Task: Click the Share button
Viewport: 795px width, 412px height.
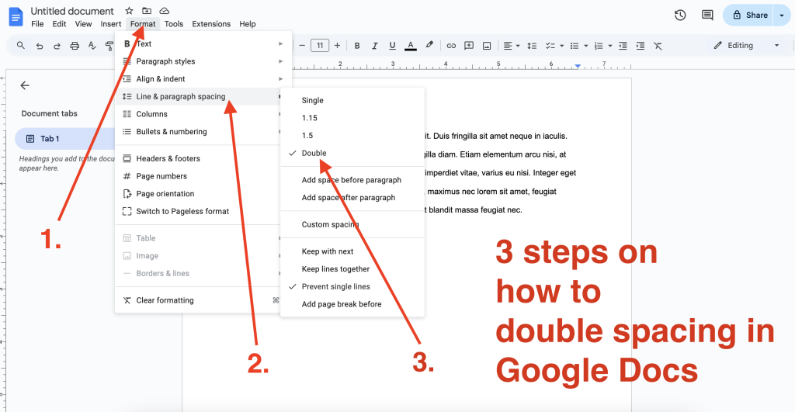Action: (750, 15)
